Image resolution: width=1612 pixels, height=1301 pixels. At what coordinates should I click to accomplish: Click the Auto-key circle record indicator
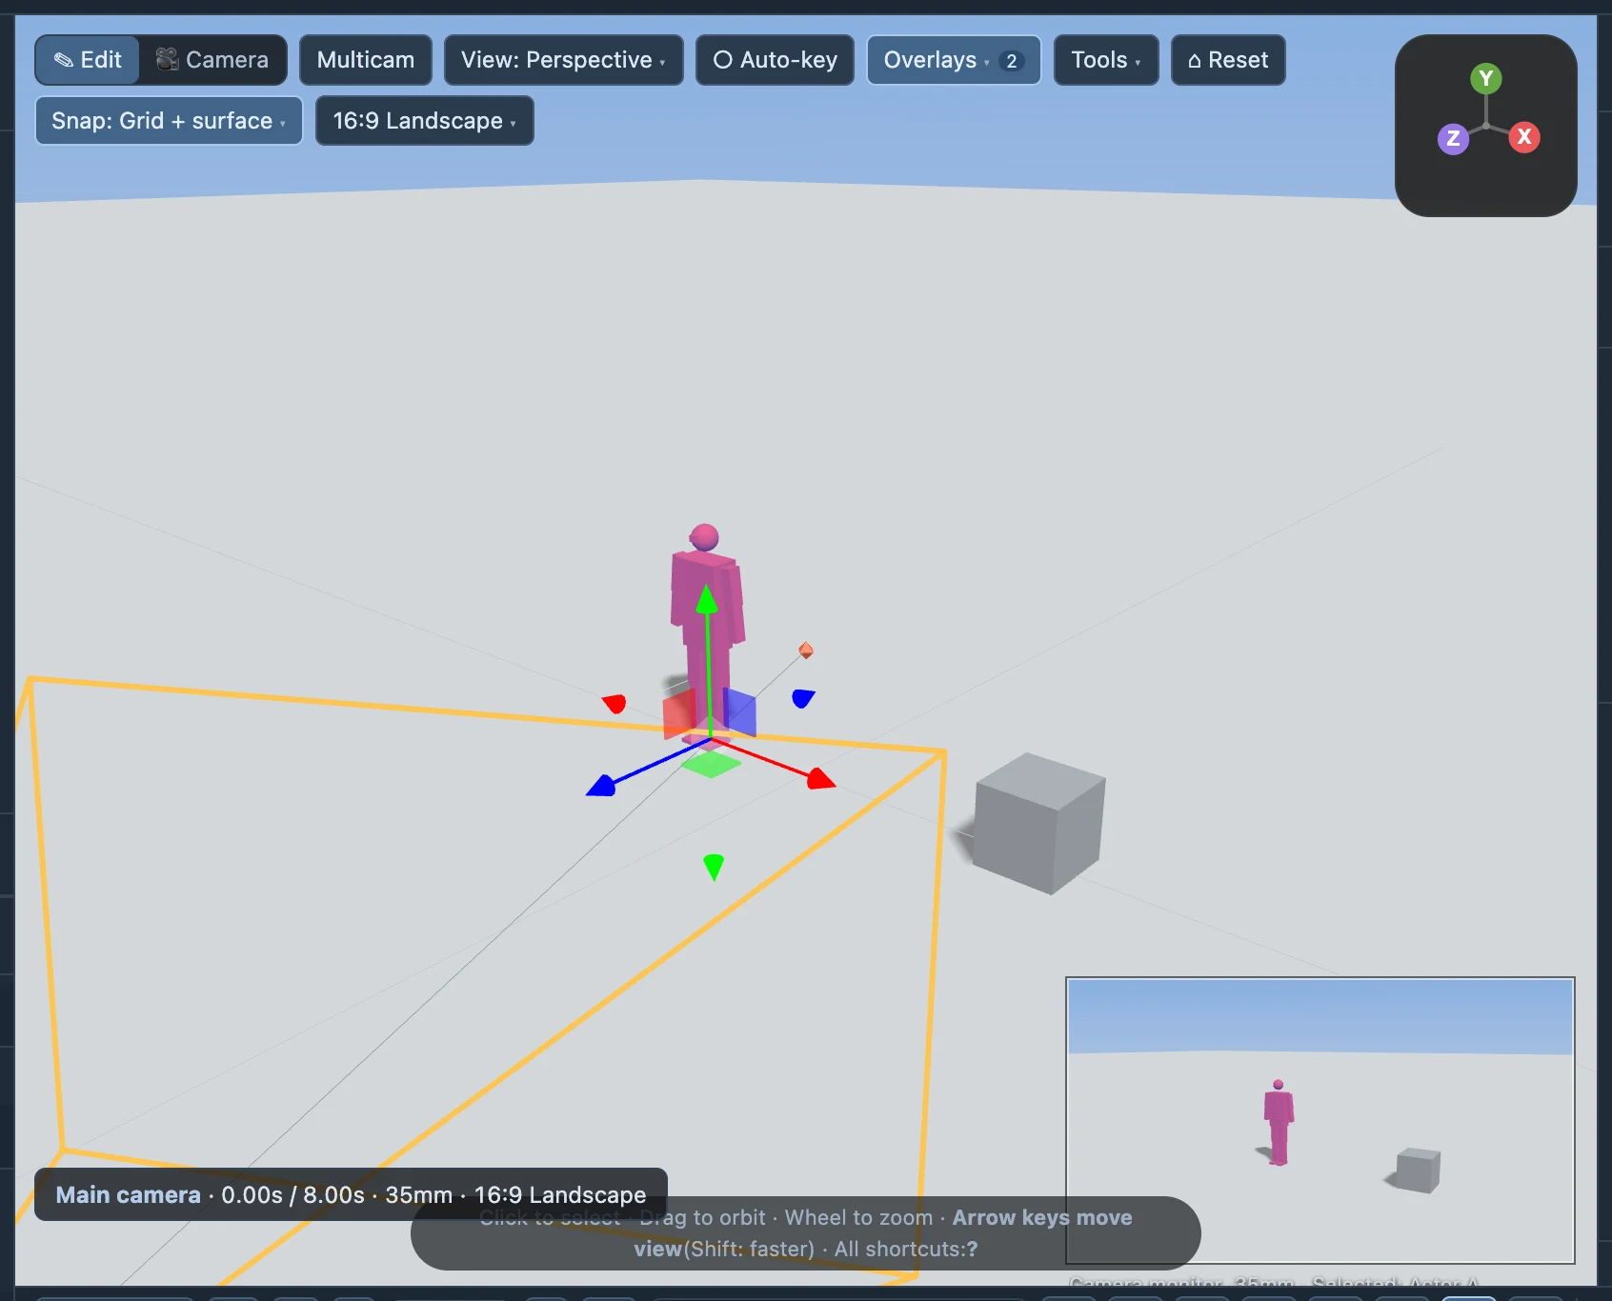(x=723, y=60)
